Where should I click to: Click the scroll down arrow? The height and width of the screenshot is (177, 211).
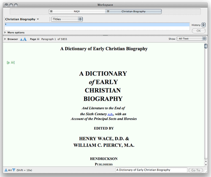pos(206,165)
